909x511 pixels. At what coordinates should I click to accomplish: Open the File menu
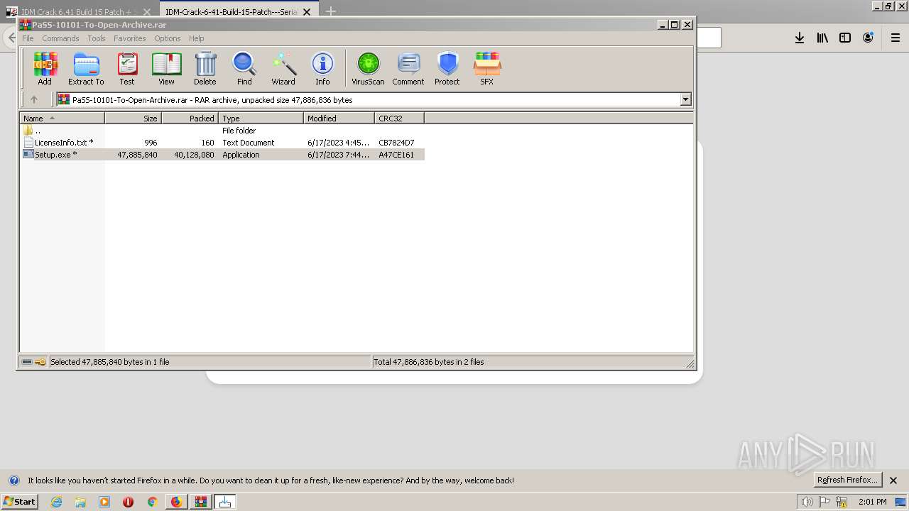pos(28,38)
